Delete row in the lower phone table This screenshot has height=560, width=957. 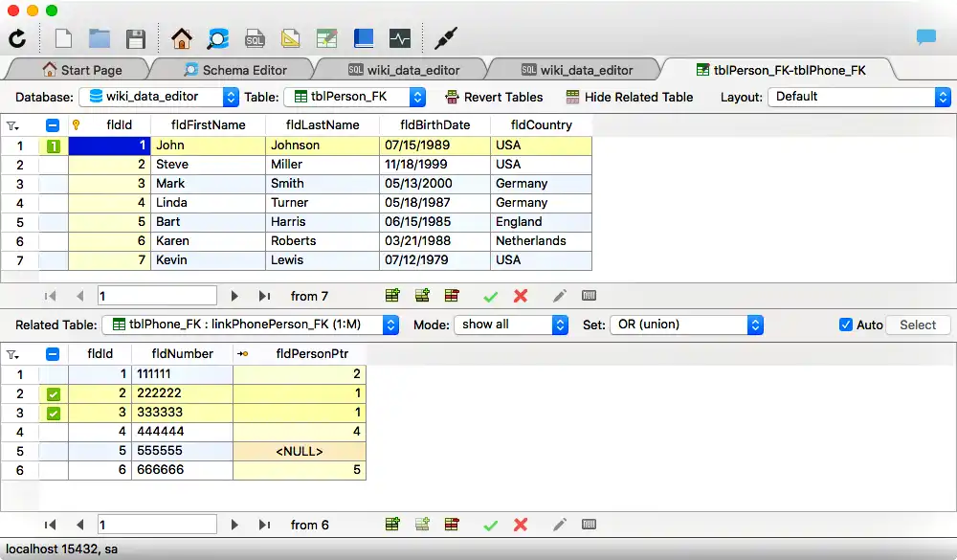452,524
